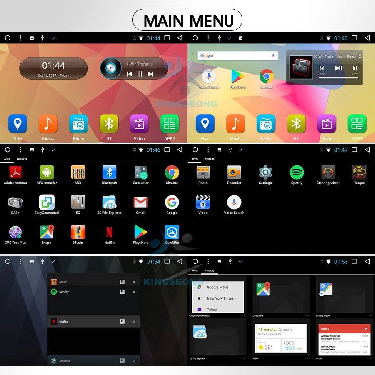Close Netflix in the recent apps list

click(134, 321)
